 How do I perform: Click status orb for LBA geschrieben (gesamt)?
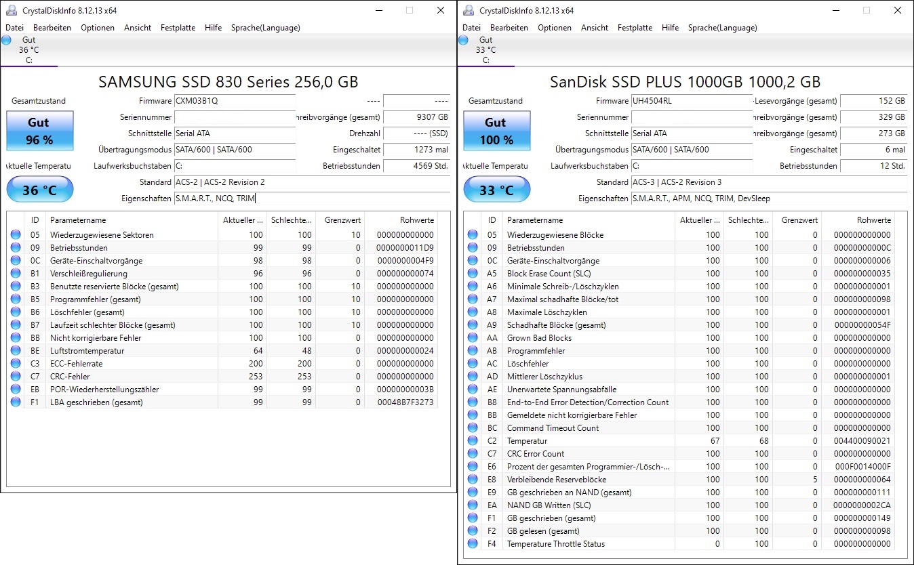pyautogui.click(x=16, y=402)
